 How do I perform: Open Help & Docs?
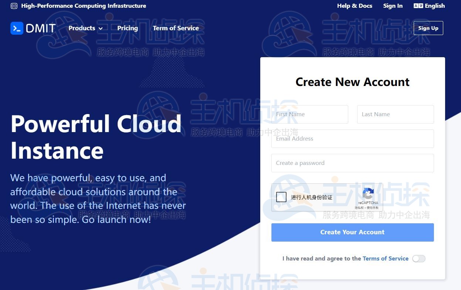[x=355, y=6]
